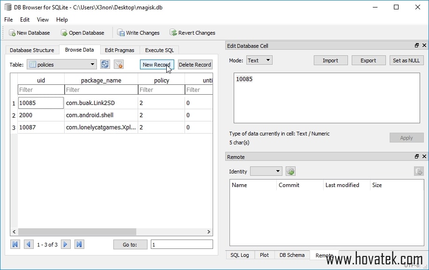
Task: Click the policy column header
Action: pyautogui.click(x=162, y=80)
